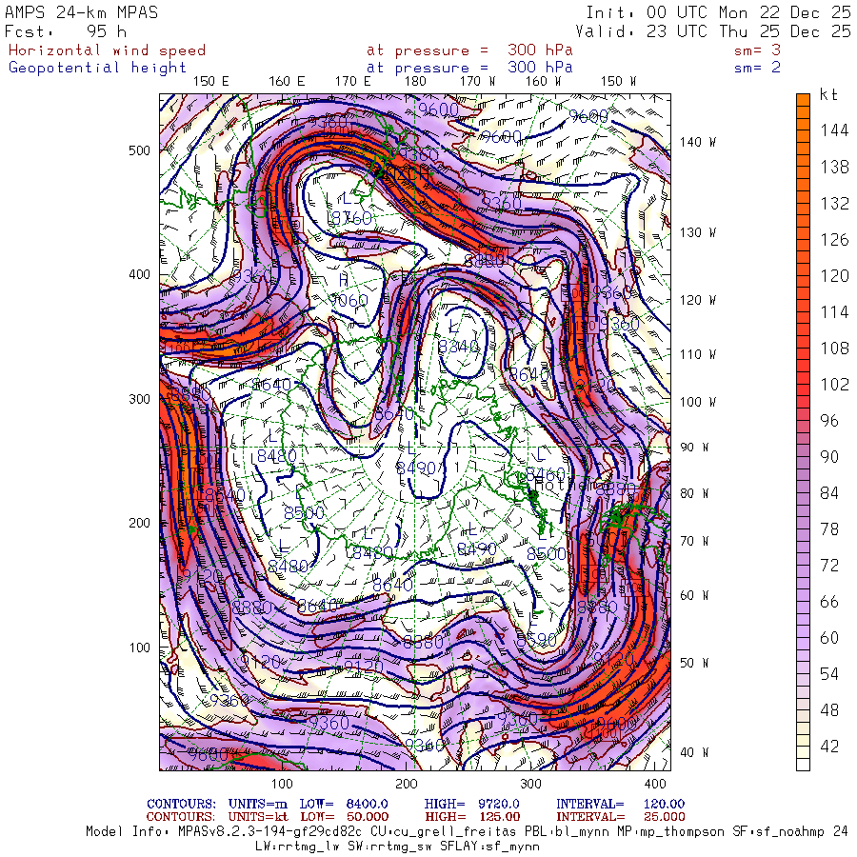Click the blue 'HIGH= 9720.0' legend value
Viewport: 857px width, 857px height.
coord(471,804)
